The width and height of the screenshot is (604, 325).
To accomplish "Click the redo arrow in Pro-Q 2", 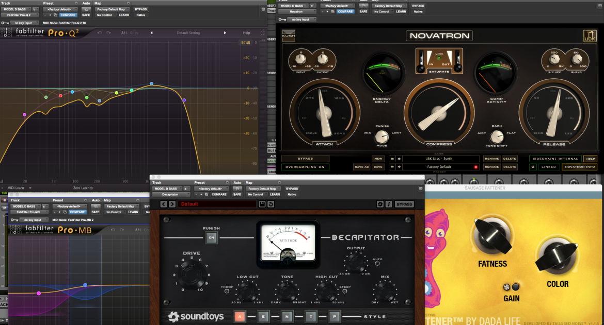I will pos(109,32).
